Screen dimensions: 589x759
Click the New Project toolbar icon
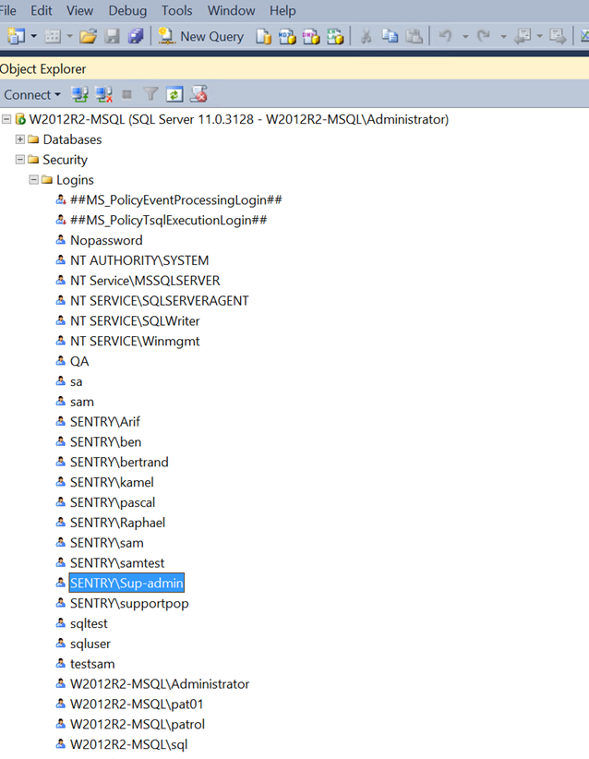click(x=16, y=36)
